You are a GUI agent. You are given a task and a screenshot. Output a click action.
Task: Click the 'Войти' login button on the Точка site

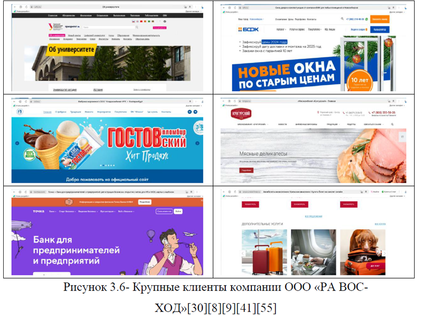(x=178, y=212)
